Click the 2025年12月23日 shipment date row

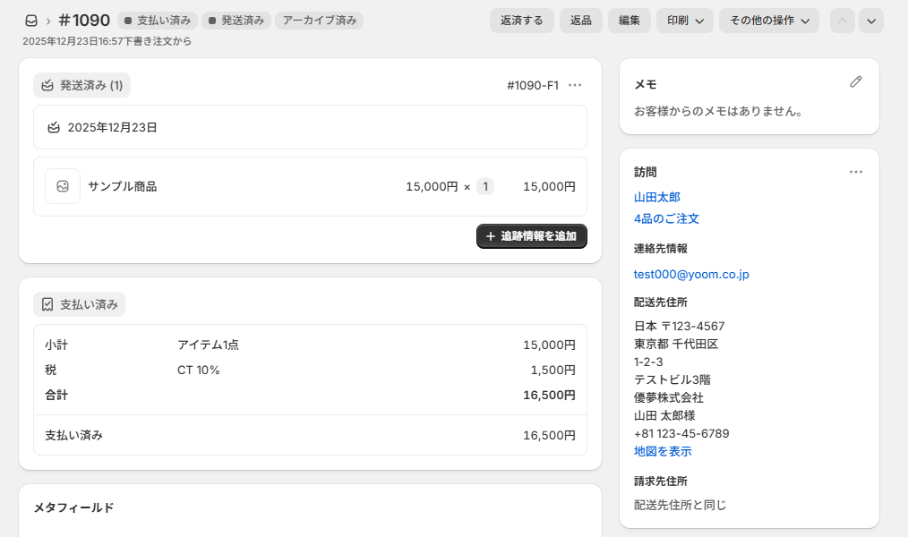pos(310,127)
